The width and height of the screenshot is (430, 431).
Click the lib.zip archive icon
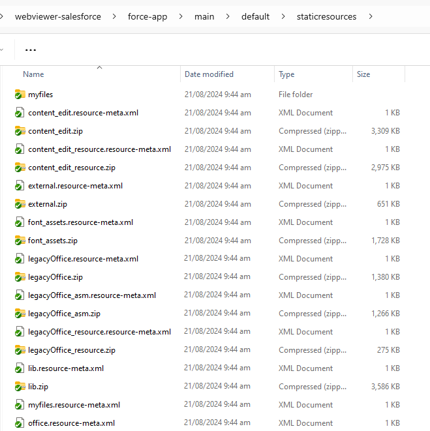[x=20, y=387]
